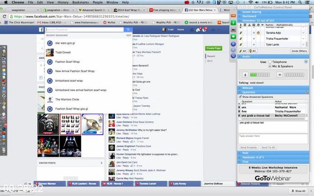Click Invite Others button
Viewport: 314px width, 196px height.
[299, 51]
